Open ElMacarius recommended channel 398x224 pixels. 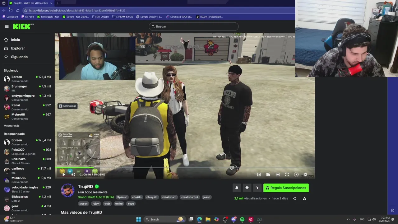pos(27,198)
